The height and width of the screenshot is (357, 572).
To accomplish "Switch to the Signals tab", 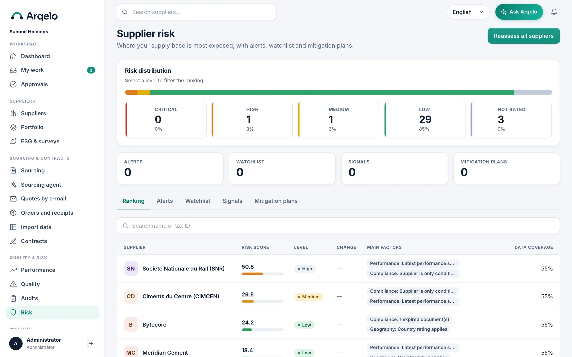I will click(x=233, y=201).
